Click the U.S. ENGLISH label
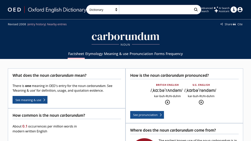The image size is (251, 141). (201, 85)
